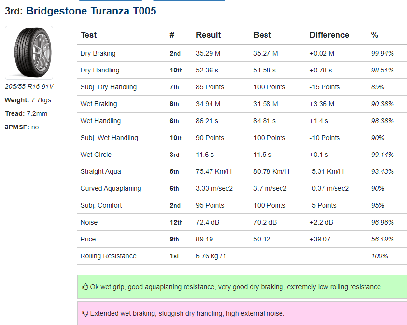Click the Test column header
This screenshot has width=407, height=325.
[88, 35]
